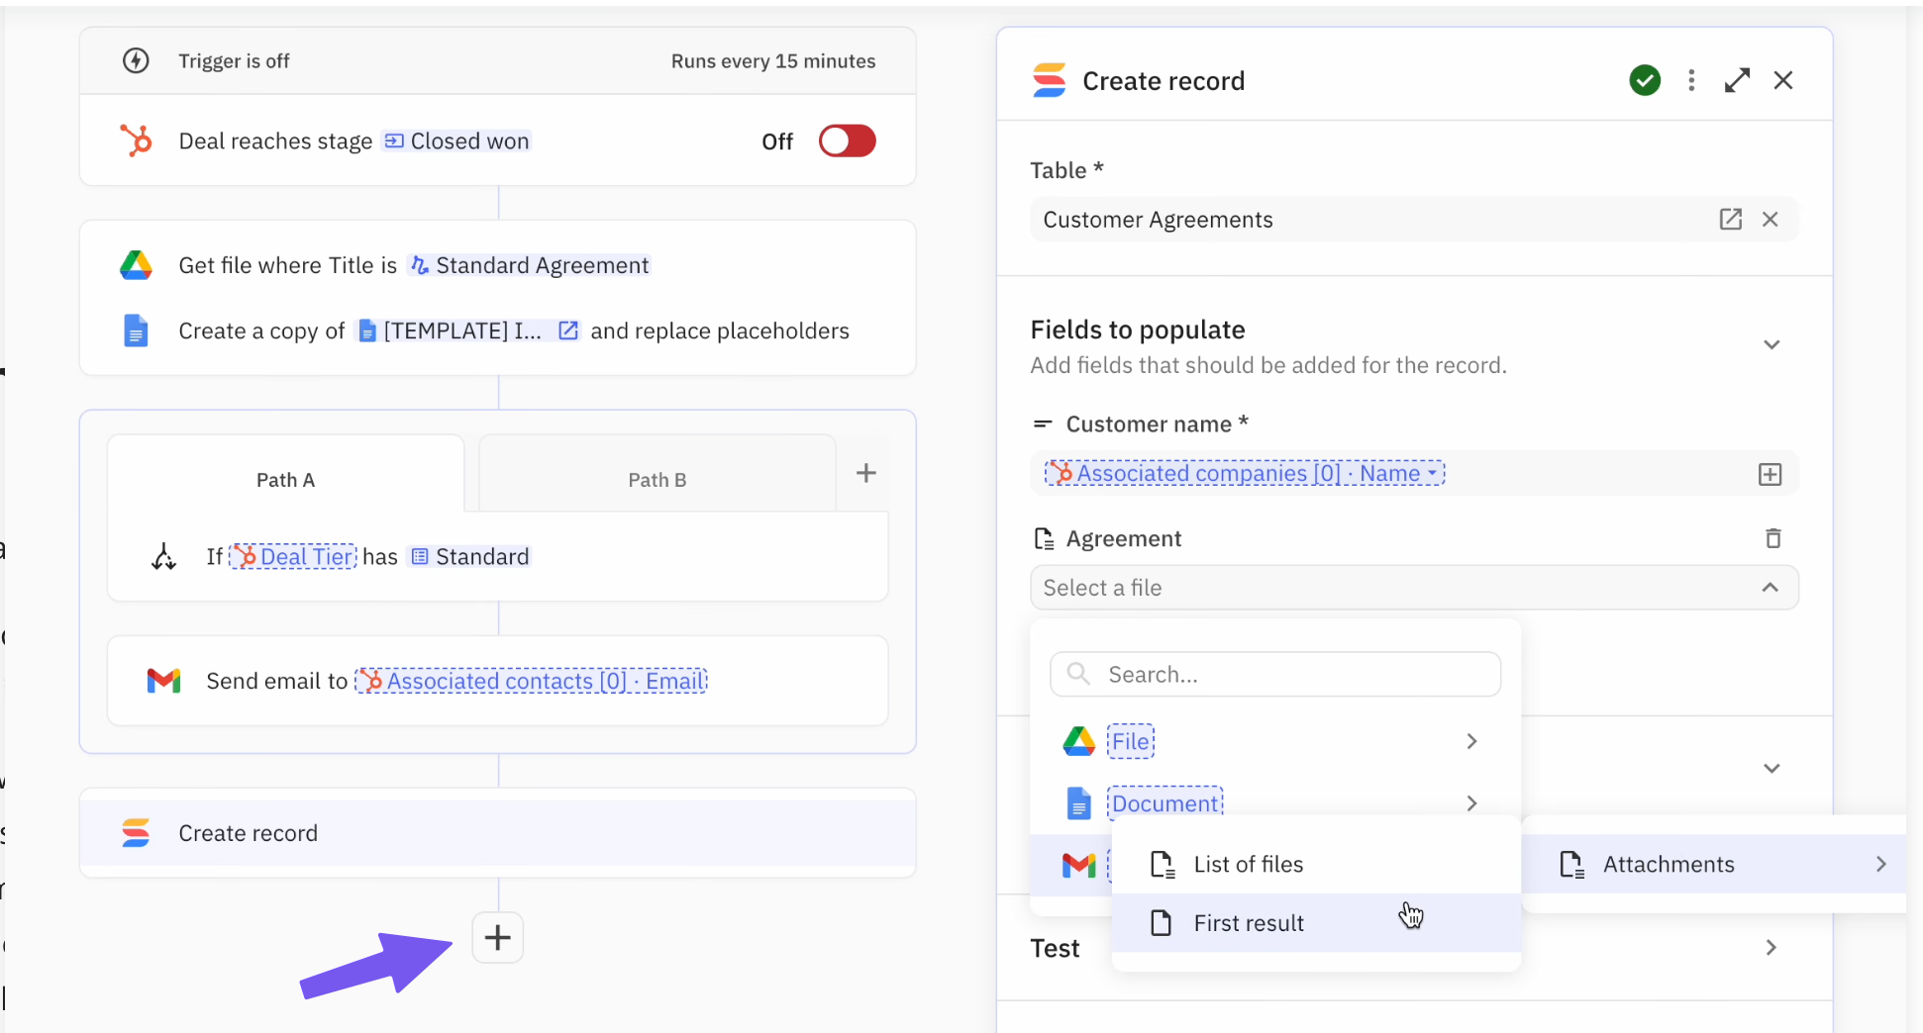
Task: Expand the Create record panel to fullscreen
Action: pos(1737,80)
